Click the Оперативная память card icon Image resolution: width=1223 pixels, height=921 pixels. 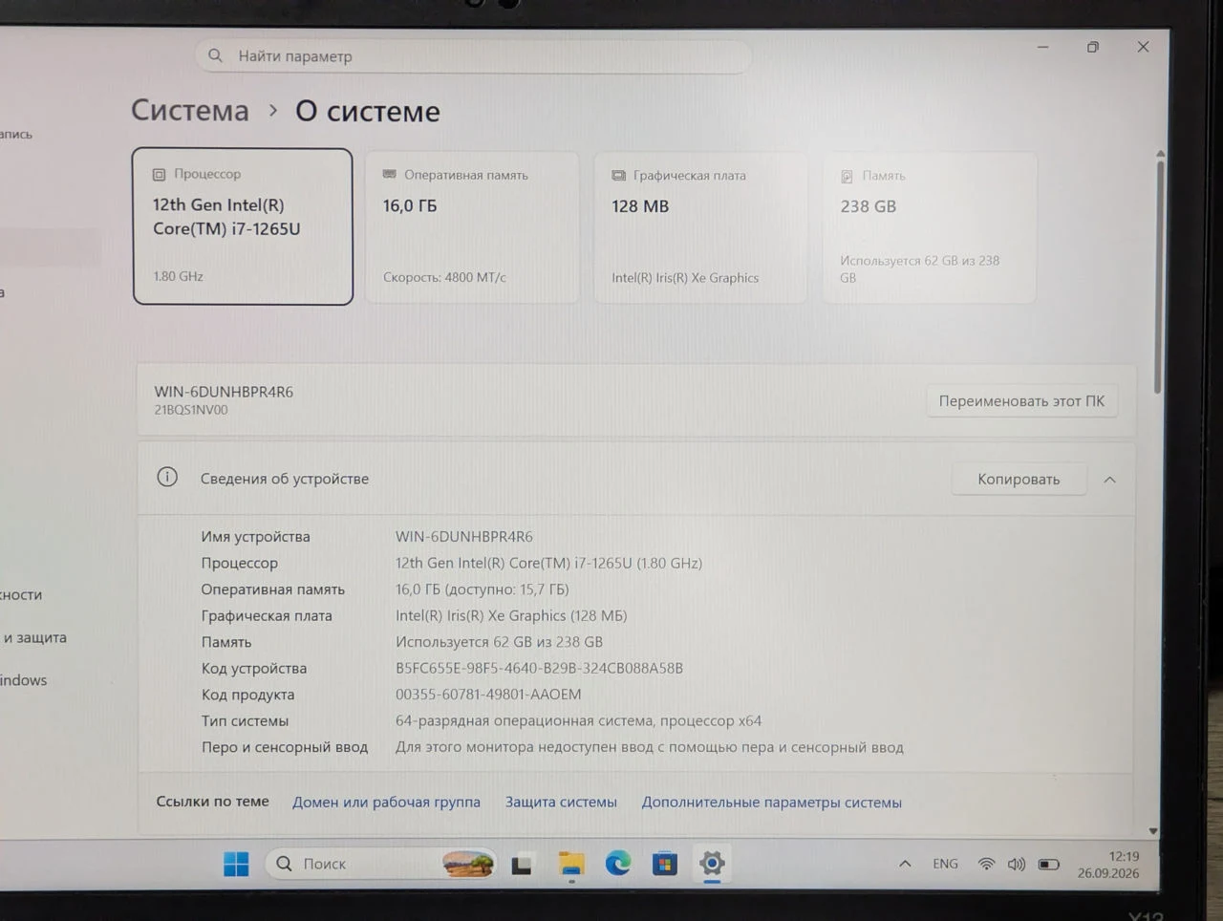389,175
